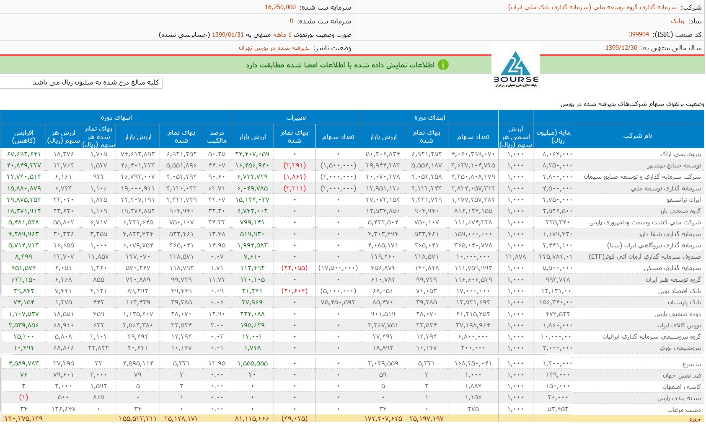Select the سرمایه گذاری مسکن row name
Viewport: 706px width, 424px height.
pyautogui.click(x=672, y=268)
